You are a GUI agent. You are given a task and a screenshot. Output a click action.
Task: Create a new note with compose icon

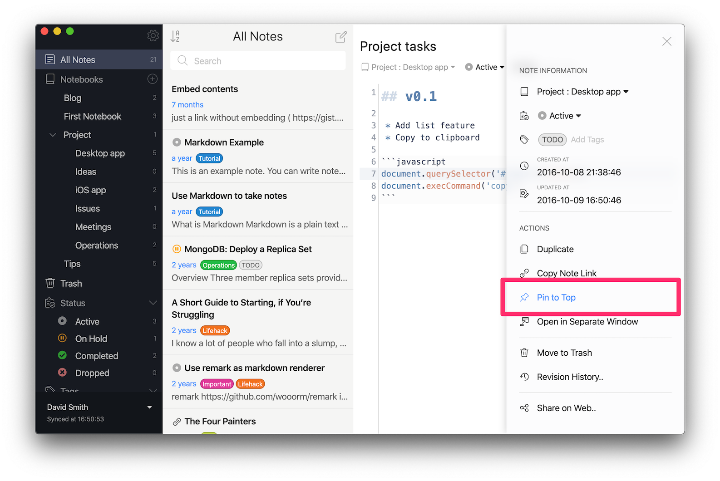(x=341, y=37)
